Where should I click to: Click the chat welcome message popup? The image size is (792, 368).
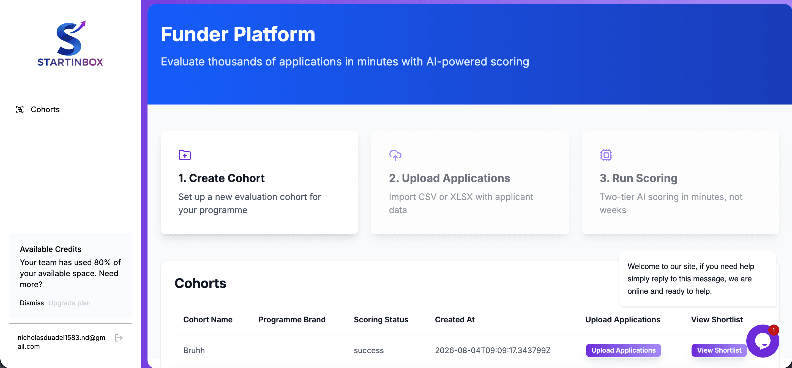coord(697,279)
